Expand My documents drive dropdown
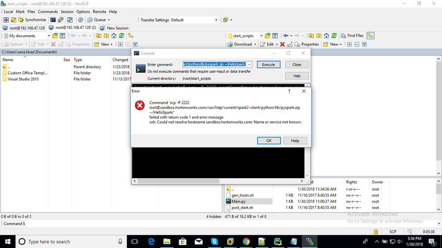This screenshot has height=248, width=442. click(x=49, y=36)
